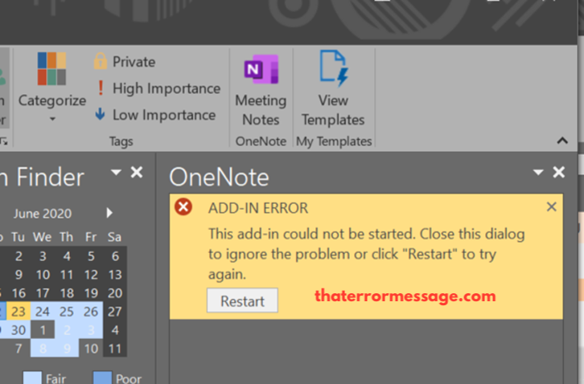The width and height of the screenshot is (584, 384).
Task: Select June 27 in the calendar
Action: (x=115, y=312)
